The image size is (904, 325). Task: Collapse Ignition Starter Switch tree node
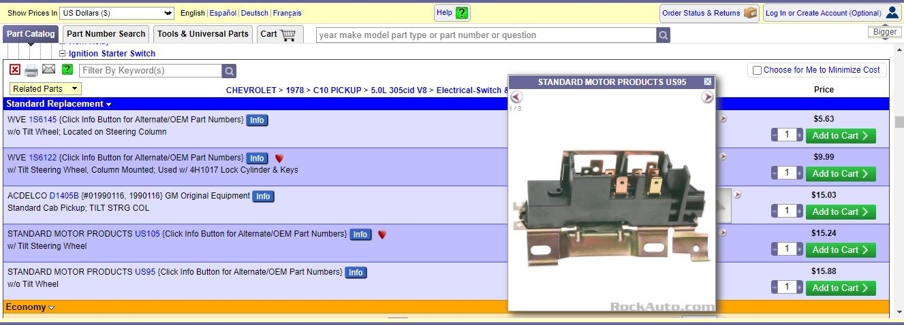[63, 54]
